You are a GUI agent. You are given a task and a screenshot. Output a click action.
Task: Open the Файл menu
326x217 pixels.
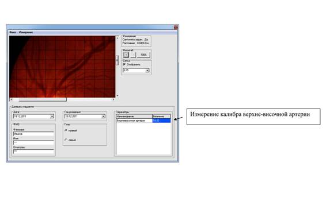13,32
